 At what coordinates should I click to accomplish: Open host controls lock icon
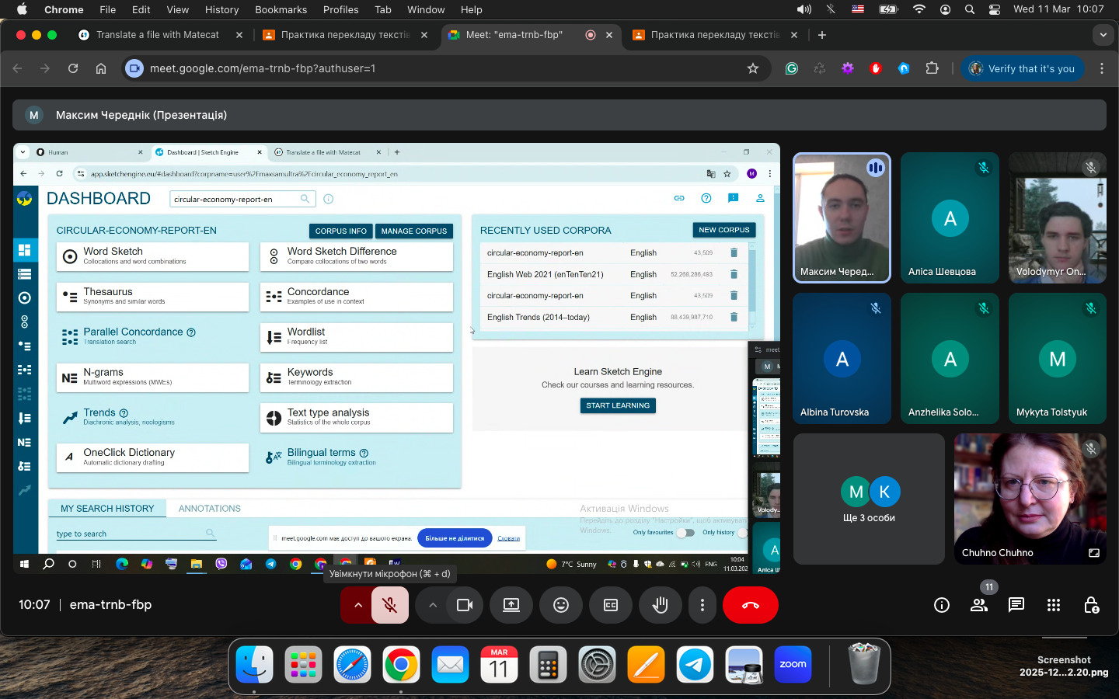[1091, 605]
